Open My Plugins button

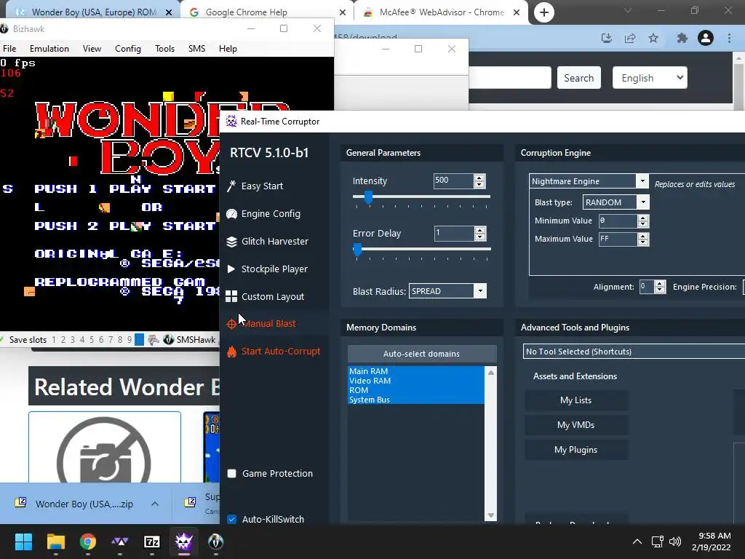point(576,450)
